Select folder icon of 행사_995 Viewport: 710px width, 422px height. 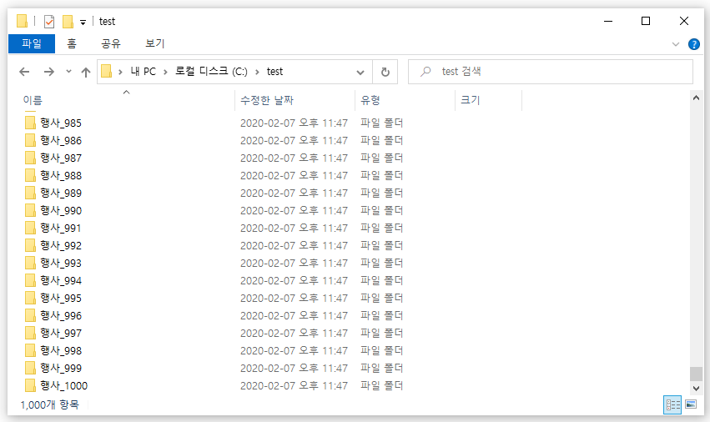(x=30, y=298)
